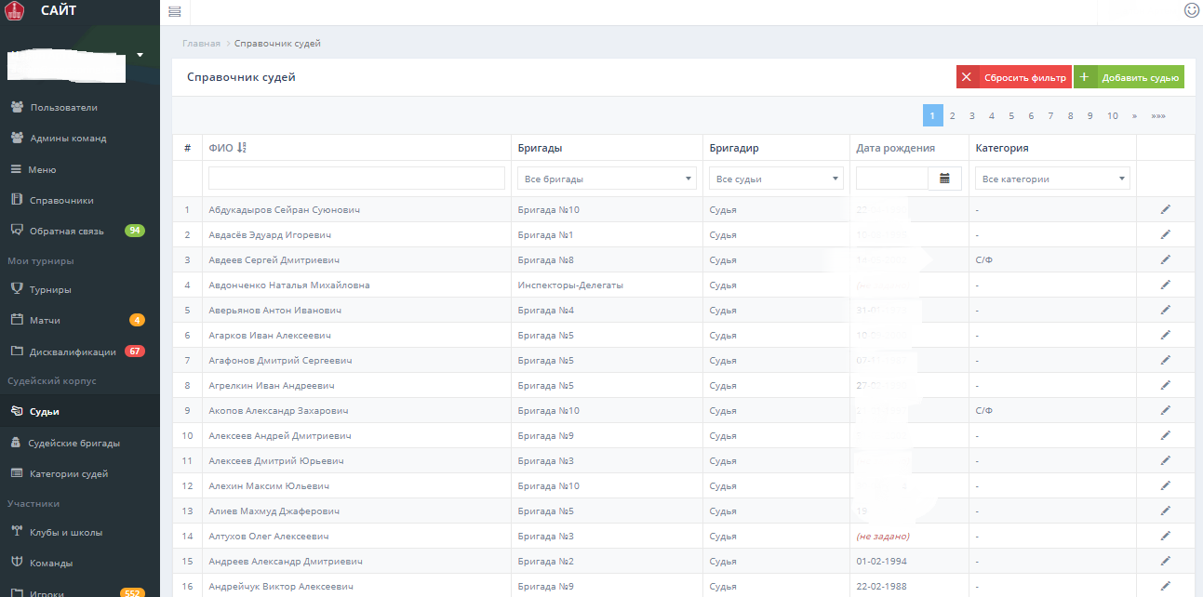Open Инспекторы-Делегаты brigade link
Viewport: 1203px width, 597px height.
point(570,285)
